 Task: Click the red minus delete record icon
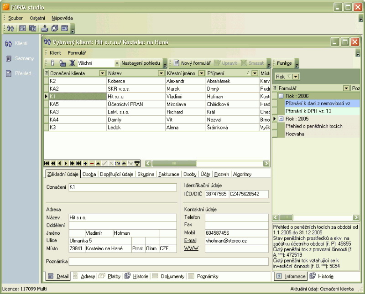92,163
